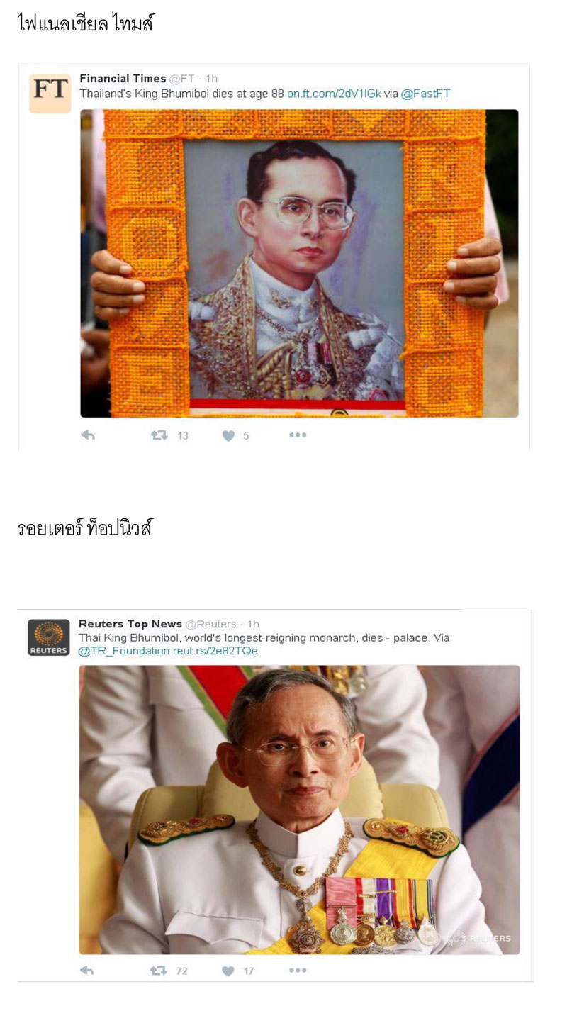Reply to the Reuters Top News tweet
The image size is (567, 1028).
[86, 971]
